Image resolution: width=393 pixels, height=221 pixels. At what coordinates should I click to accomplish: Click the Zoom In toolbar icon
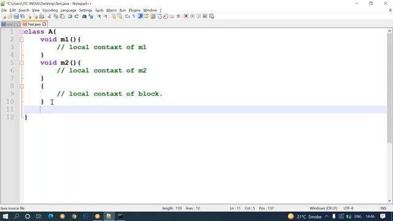coord(99,17)
